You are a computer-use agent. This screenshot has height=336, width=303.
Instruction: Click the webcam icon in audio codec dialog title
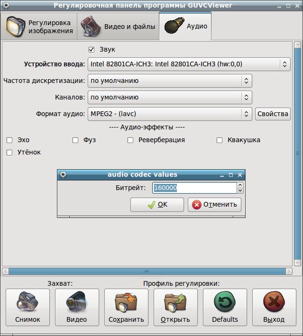coord(63,175)
